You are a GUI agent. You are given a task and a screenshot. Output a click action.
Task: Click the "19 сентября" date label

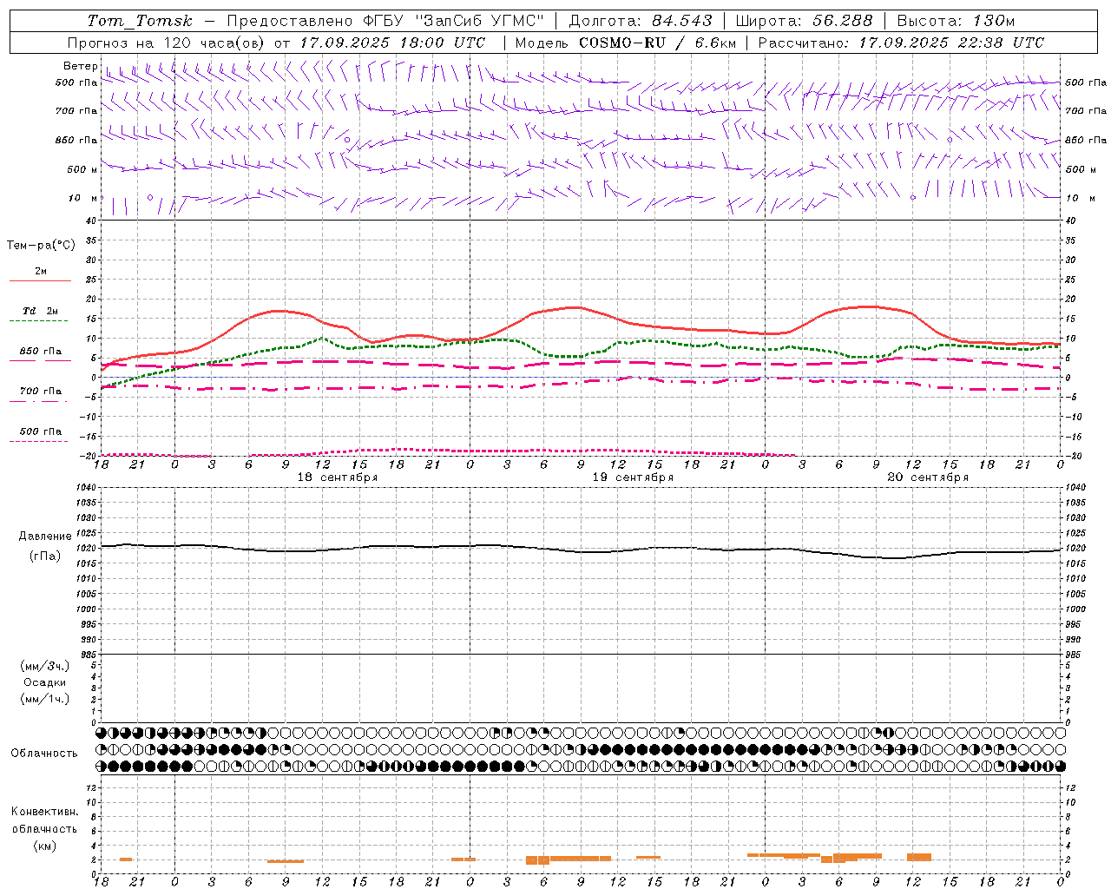pyautogui.click(x=633, y=477)
